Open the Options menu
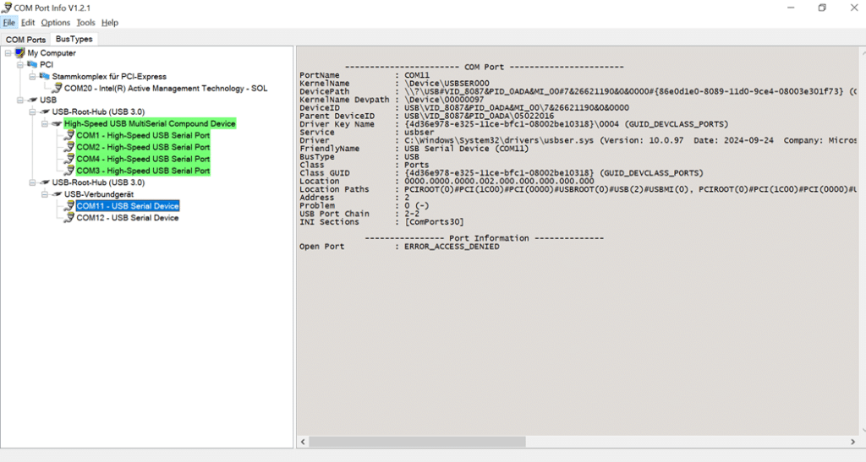866x462 pixels. (56, 23)
